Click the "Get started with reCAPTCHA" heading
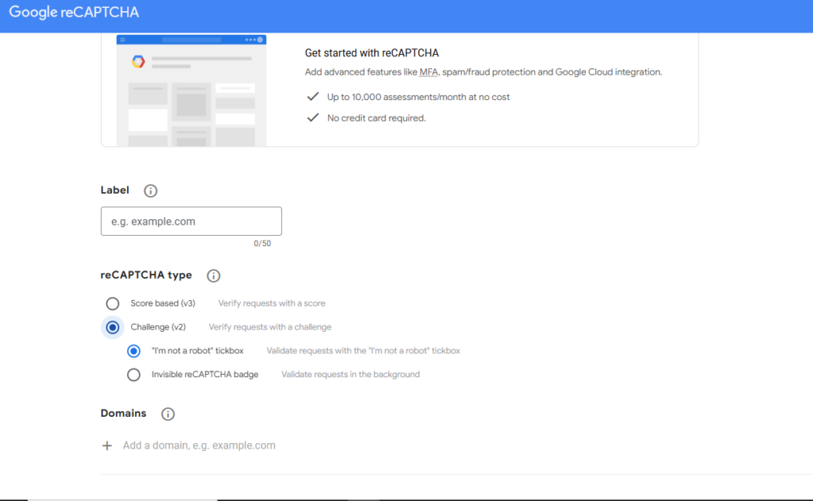 (372, 53)
